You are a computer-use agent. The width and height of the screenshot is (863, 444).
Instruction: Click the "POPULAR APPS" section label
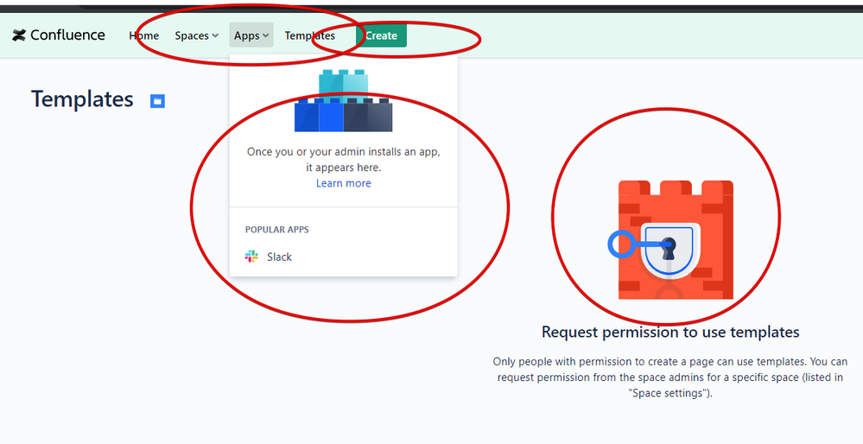(x=276, y=230)
